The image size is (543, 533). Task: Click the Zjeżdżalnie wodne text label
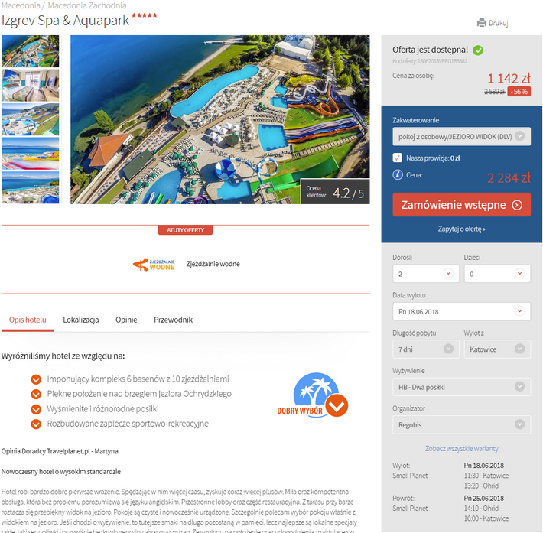pyautogui.click(x=213, y=264)
